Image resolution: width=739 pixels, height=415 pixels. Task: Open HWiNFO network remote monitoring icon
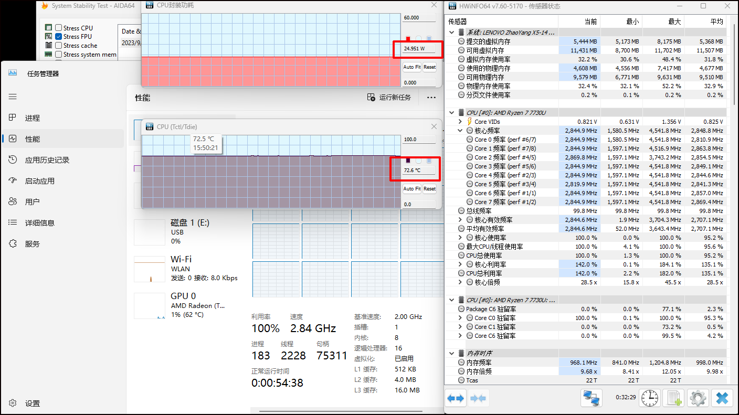(592, 399)
